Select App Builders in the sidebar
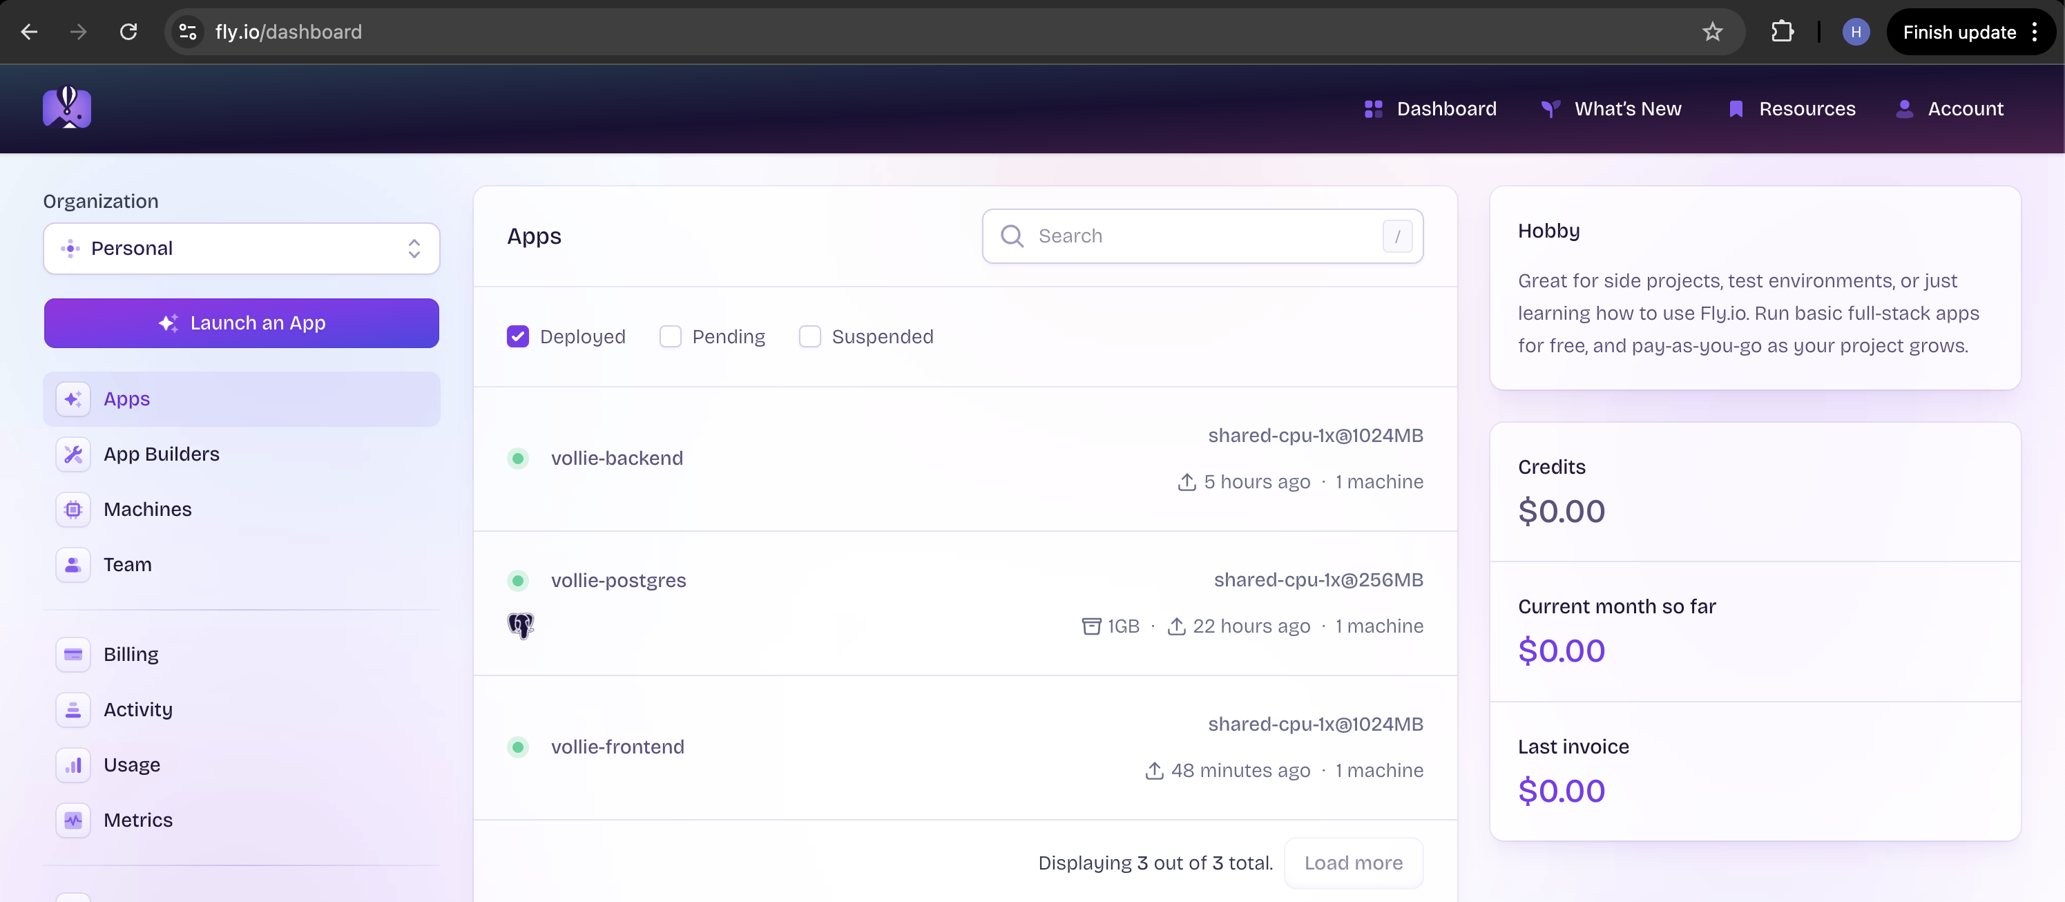Image resolution: width=2065 pixels, height=902 pixels. tap(241, 454)
